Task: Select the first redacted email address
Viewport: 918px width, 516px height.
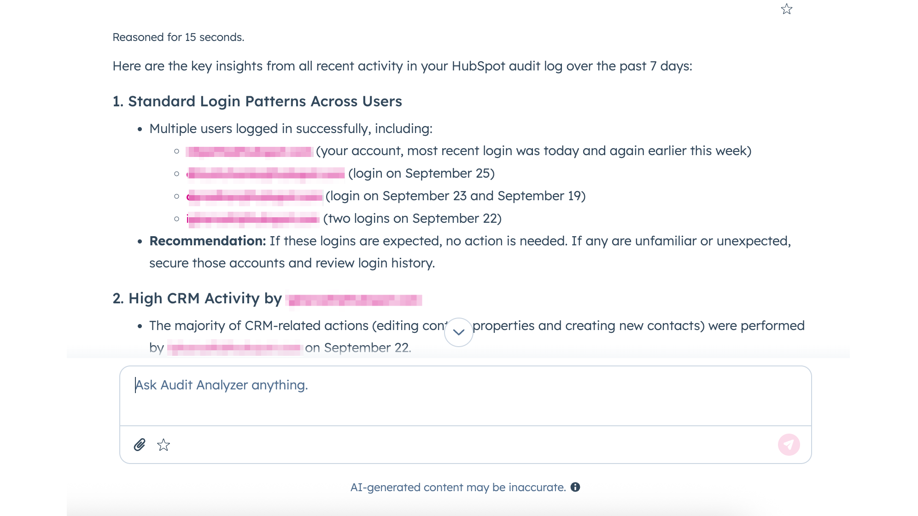Action: 250,151
